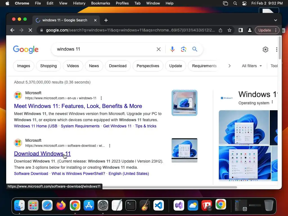Open Finder from the Dock
The width and height of the screenshot is (288, 216).
(x=19, y=205)
